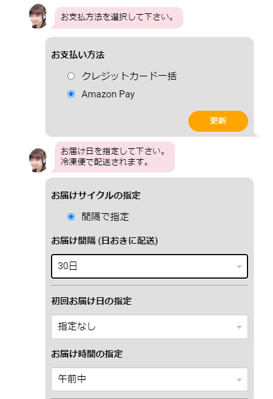Image resolution: width=273 pixels, height=399 pixels.
Task: Click the お届けサイクルの指定 heading
Action: point(95,195)
